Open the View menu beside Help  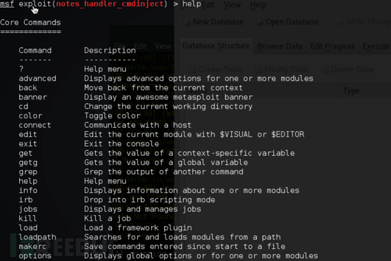tap(232, 5)
